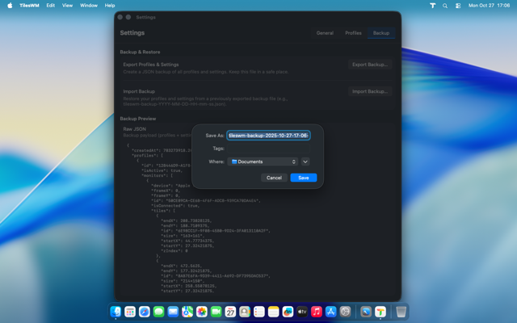
Task: Click Save in the save dialog
Action: pos(304,178)
